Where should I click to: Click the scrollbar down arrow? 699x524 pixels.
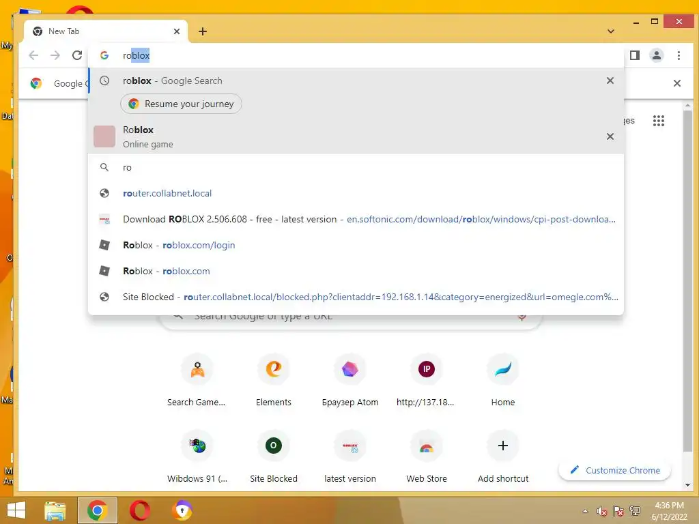pyautogui.click(x=687, y=485)
